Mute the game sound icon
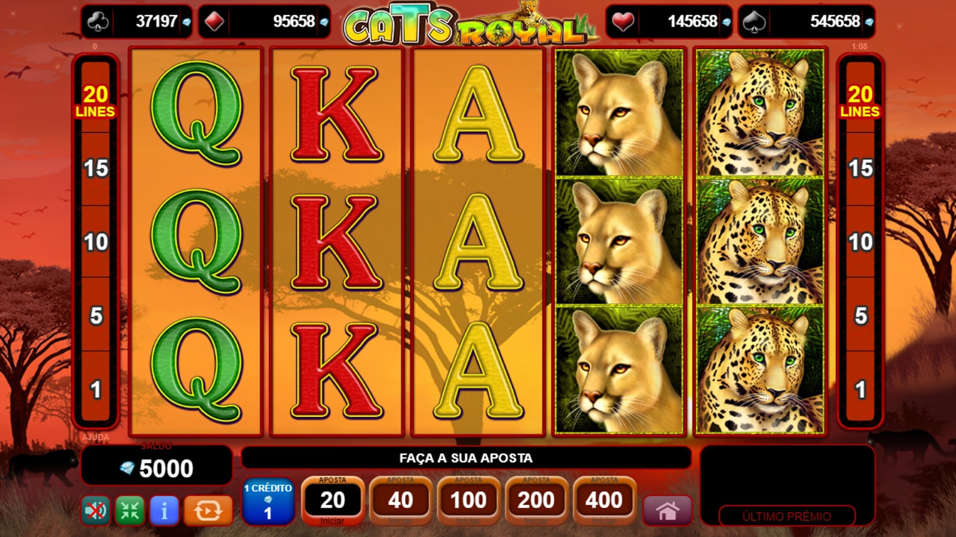Screen dimensions: 956x537 (96, 511)
